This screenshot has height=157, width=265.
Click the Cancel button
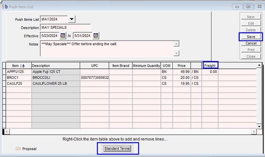251,43
